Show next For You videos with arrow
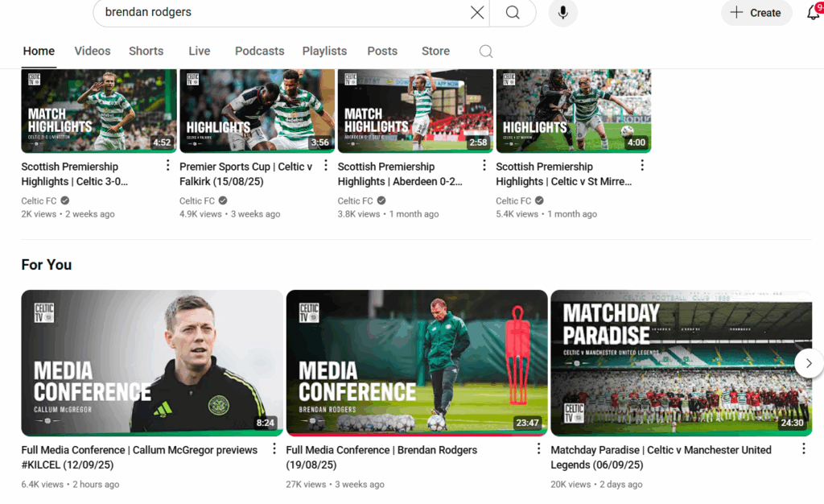 coord(809,363)
